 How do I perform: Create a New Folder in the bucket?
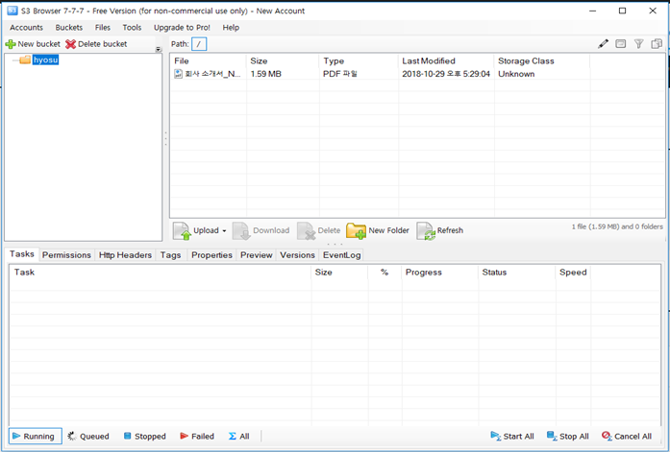pyautogui.click(x=378, y=230)
